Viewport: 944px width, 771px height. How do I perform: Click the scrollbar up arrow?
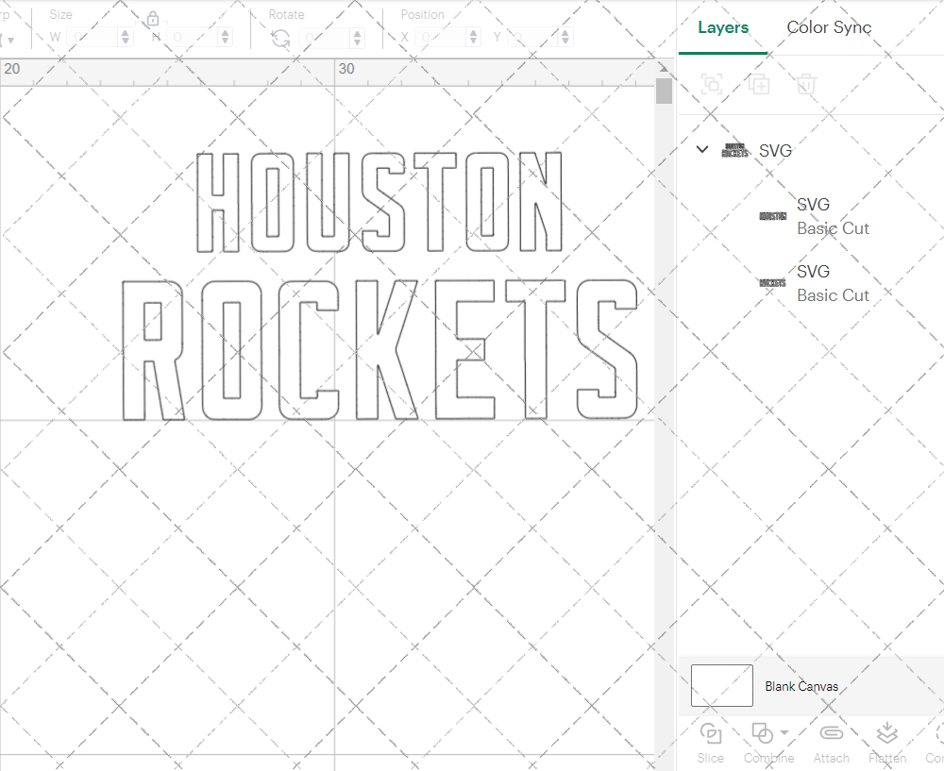pos(664,67)
